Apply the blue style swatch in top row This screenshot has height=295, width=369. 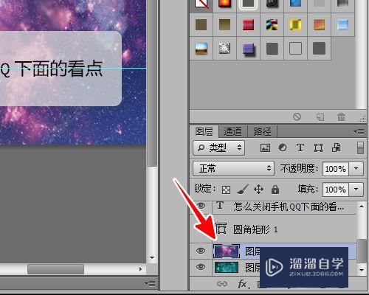pyautogui.click(x=295, y=4)
